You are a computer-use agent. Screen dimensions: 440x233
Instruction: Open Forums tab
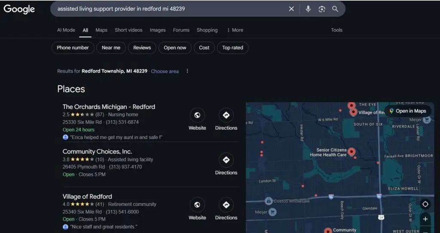[181, 30]
